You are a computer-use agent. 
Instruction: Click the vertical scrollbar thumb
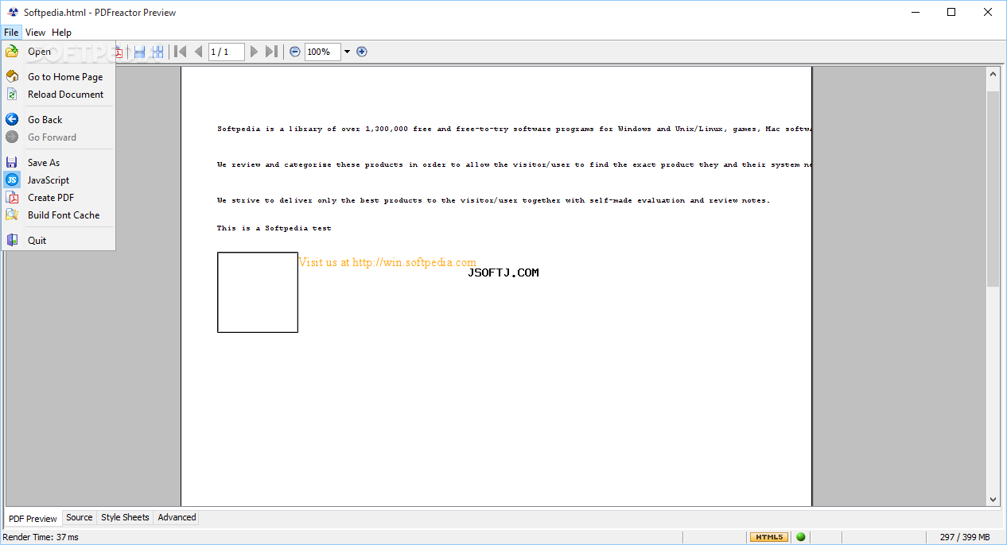993,188
